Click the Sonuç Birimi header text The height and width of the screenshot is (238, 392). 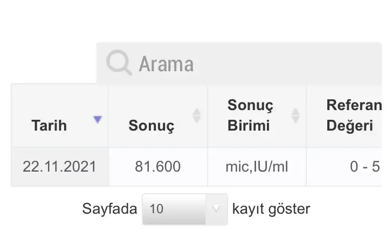coord(250,115)
